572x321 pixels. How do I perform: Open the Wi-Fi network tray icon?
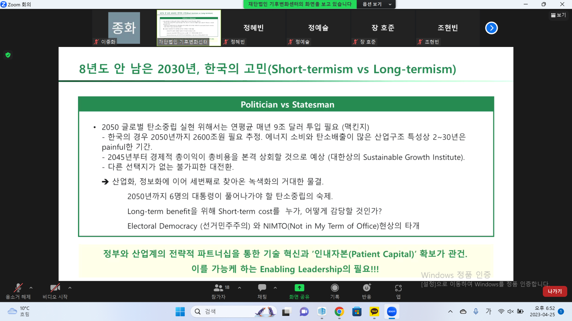(501, 311)
